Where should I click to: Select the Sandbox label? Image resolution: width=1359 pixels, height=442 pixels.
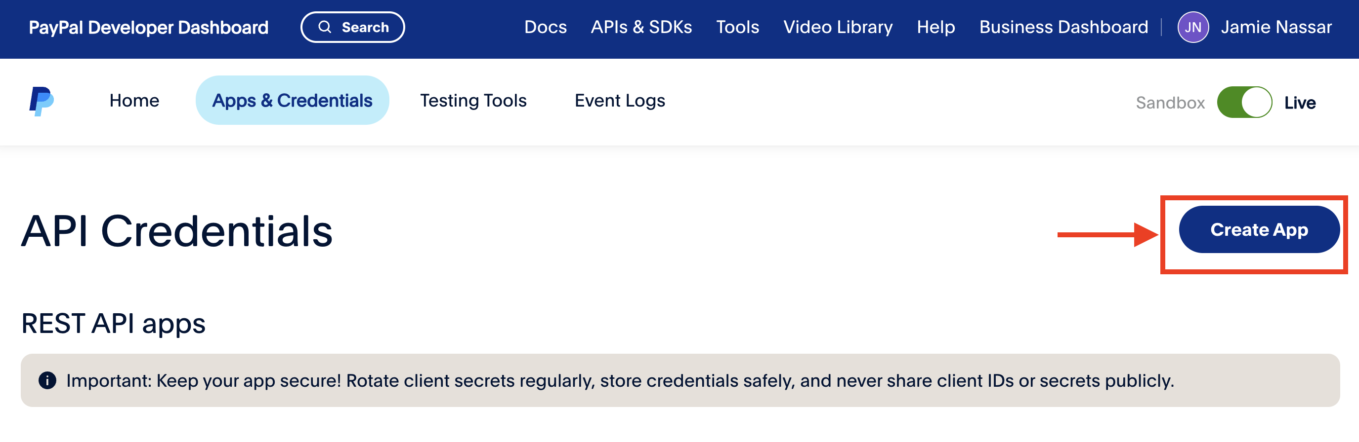point(1170,103)
